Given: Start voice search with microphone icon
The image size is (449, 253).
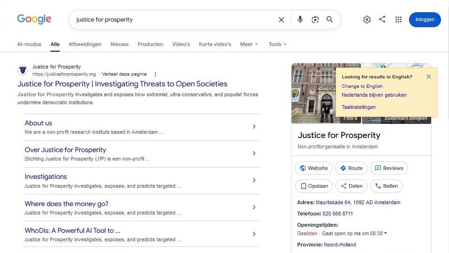Looking at the screenshot, I should (300, 19).
